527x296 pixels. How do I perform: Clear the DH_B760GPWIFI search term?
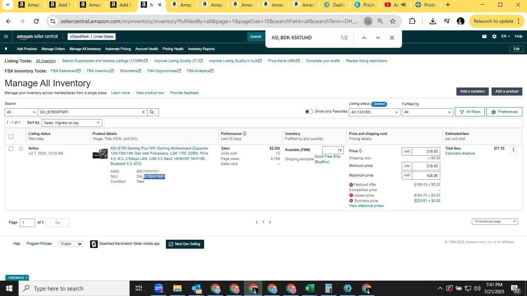(x=143, y=112)
